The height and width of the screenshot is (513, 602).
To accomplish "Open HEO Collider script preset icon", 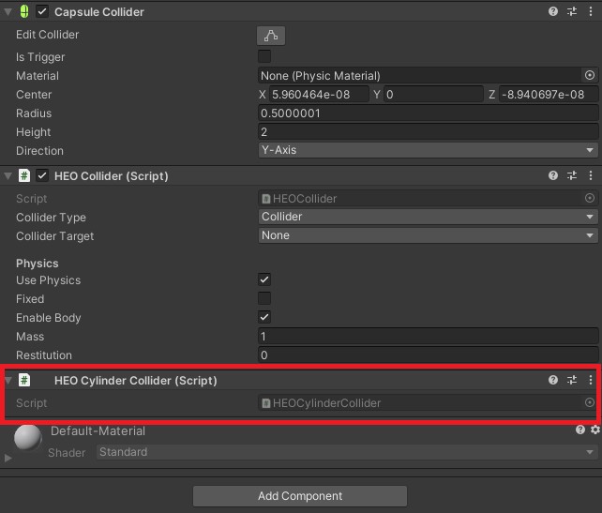I will (x=572, y=176).
